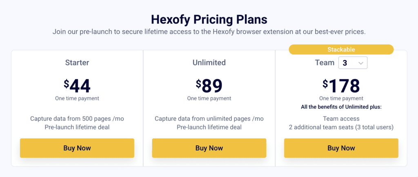The image size is (418, 177).
Task: Click the 'Team access' feature line
Action: 341,119
